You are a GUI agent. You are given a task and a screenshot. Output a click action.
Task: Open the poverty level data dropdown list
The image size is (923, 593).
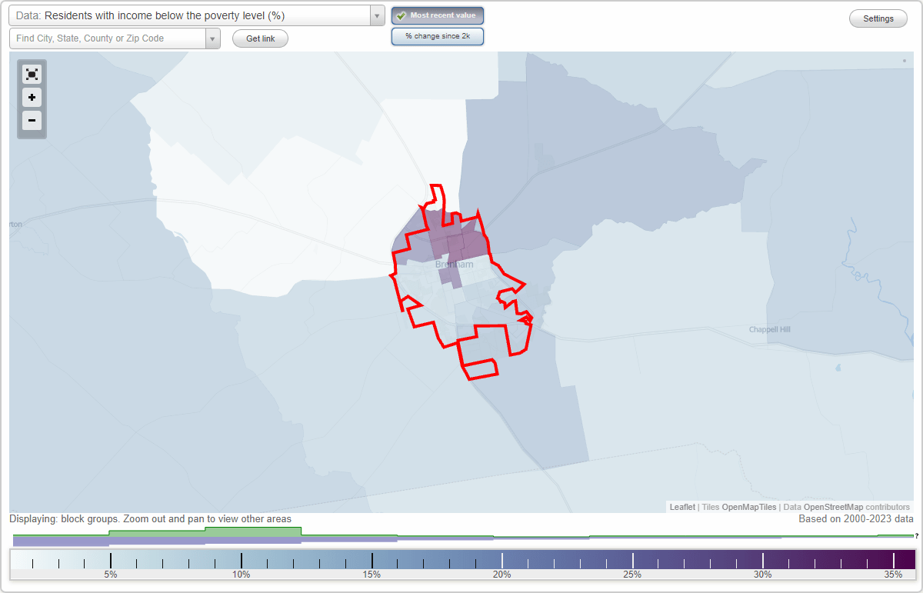pos(376,15)
